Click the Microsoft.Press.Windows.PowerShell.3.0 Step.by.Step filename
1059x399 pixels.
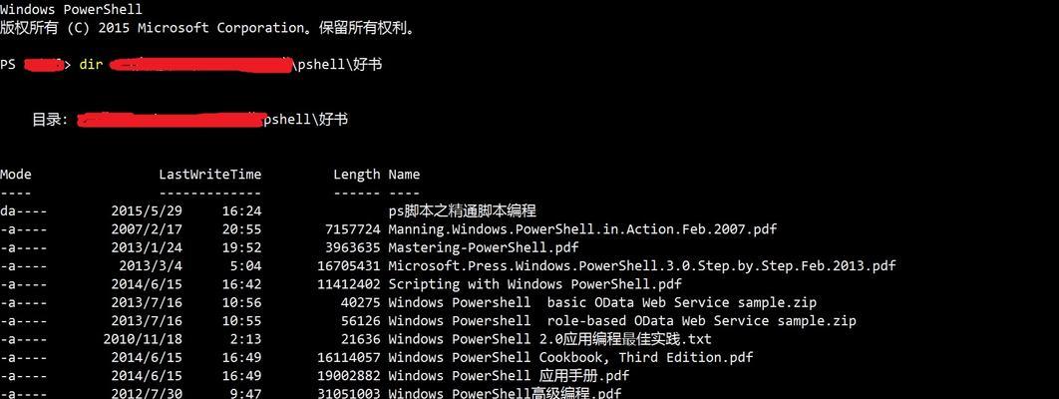point(641,266)
